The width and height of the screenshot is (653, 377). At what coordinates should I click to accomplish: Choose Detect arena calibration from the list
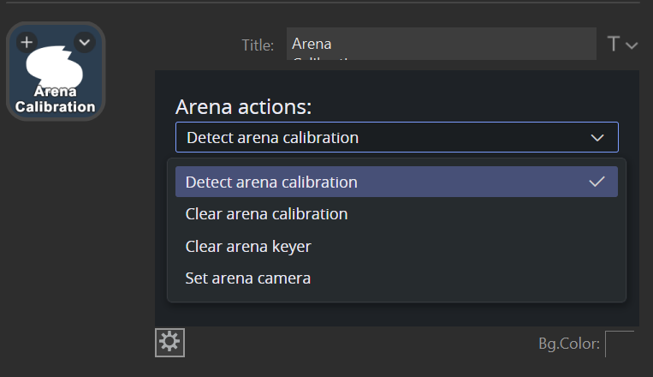[271, 182]
